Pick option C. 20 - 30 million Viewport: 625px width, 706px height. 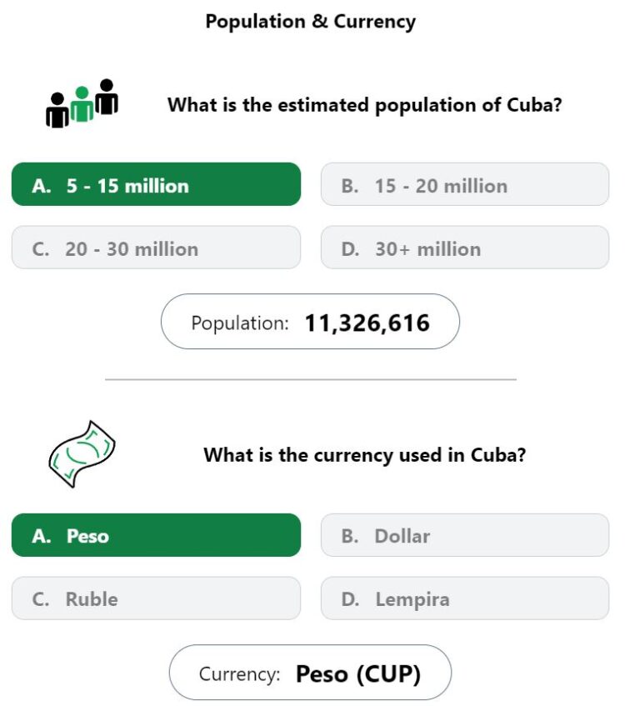coord(157,248)
